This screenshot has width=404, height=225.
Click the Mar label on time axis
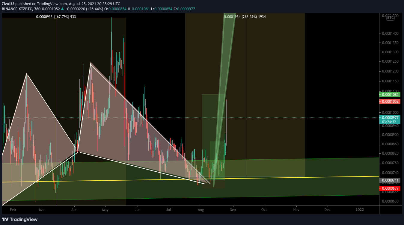[42, 210]
